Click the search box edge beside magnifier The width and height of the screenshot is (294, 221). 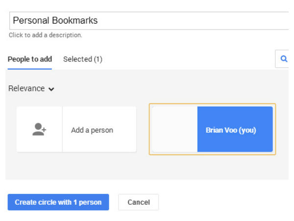(276, 59)
